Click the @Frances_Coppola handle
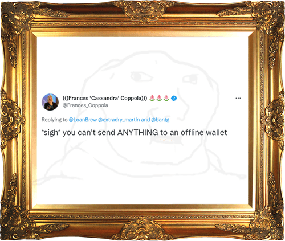The width and height of the screenshot is (285, 241). coord(85,105)
